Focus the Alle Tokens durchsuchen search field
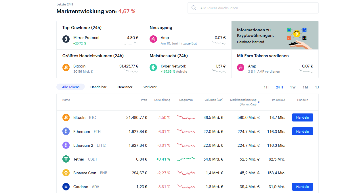 coord(253,8)
